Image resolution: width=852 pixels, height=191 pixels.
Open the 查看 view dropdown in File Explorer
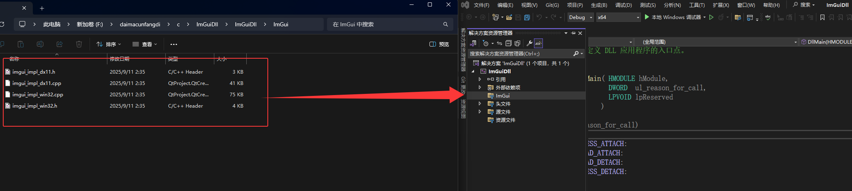[145, 44]
